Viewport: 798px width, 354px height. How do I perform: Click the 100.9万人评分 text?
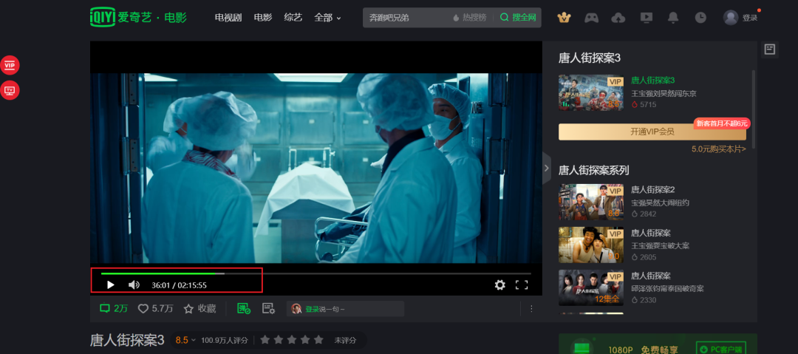225,340
